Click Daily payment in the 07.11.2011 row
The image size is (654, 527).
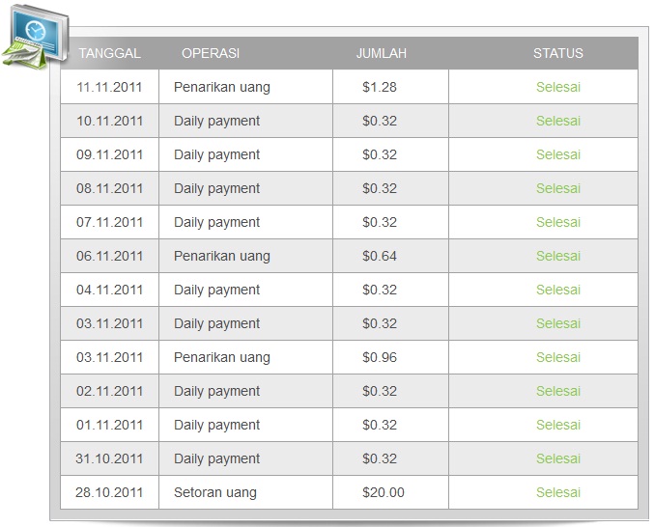pos(217,222)
